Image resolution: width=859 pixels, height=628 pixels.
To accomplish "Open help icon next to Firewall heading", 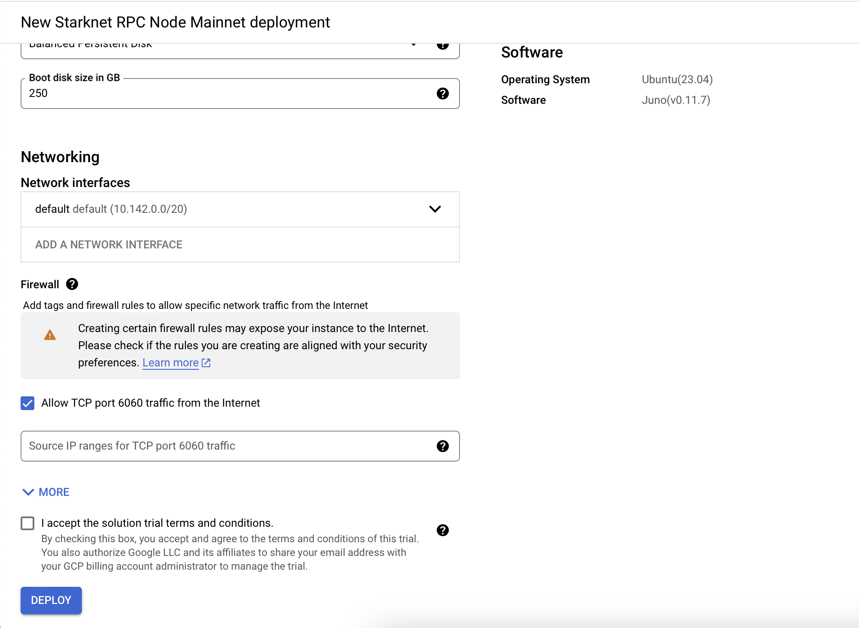I will pyautogui.click(x=72, y=284).
